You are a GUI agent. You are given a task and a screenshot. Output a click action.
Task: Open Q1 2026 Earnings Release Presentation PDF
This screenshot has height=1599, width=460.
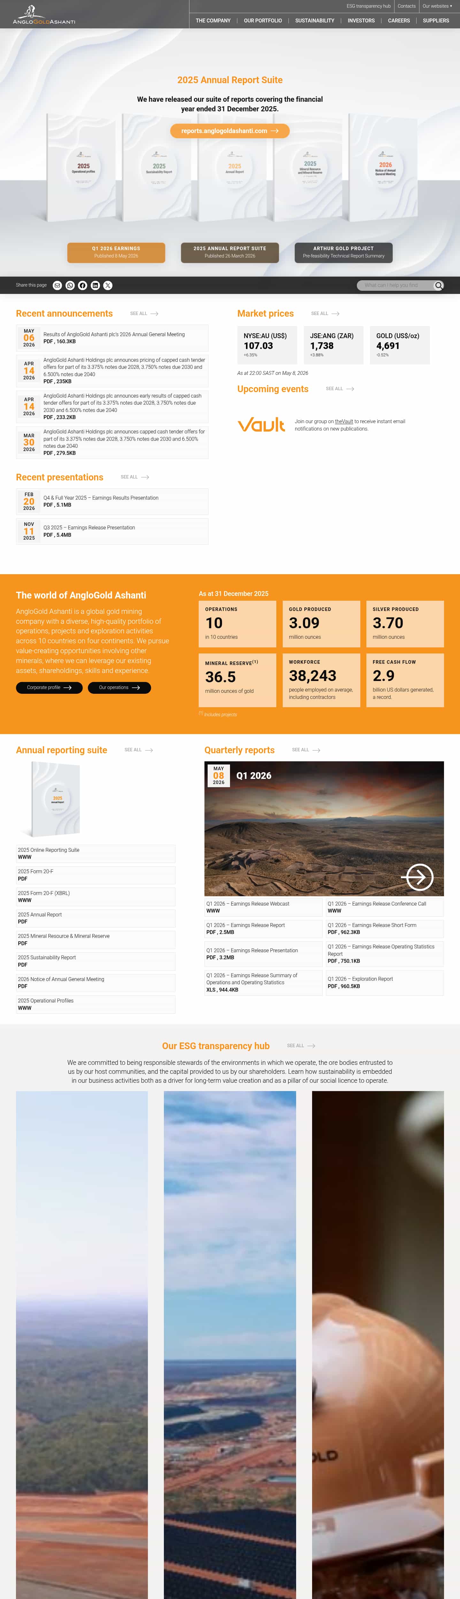tap(264, 954)
